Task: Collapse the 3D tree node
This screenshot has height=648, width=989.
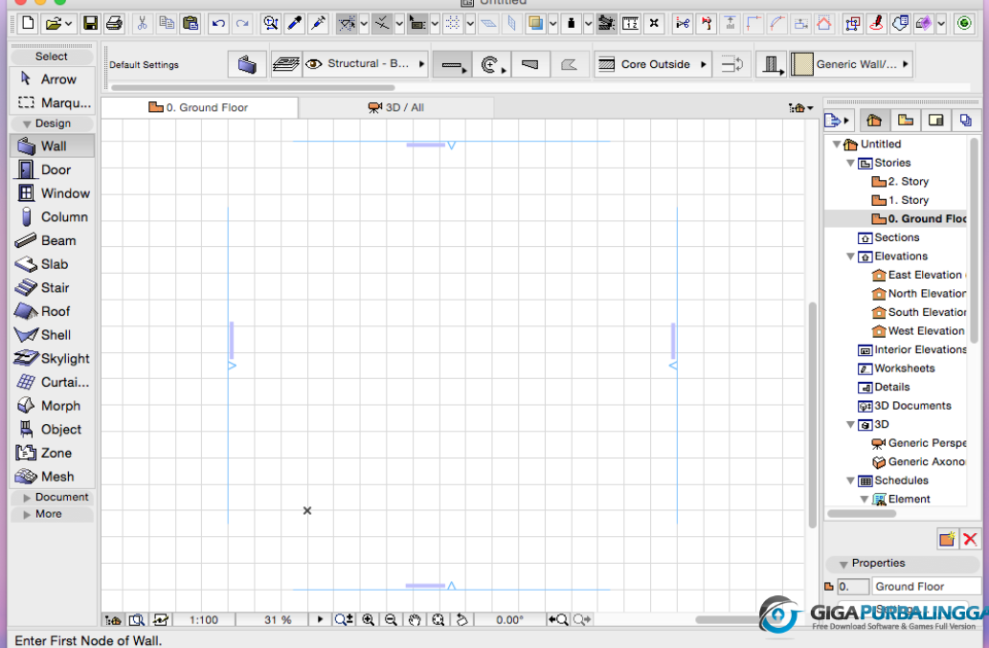Action: (850, 425)
